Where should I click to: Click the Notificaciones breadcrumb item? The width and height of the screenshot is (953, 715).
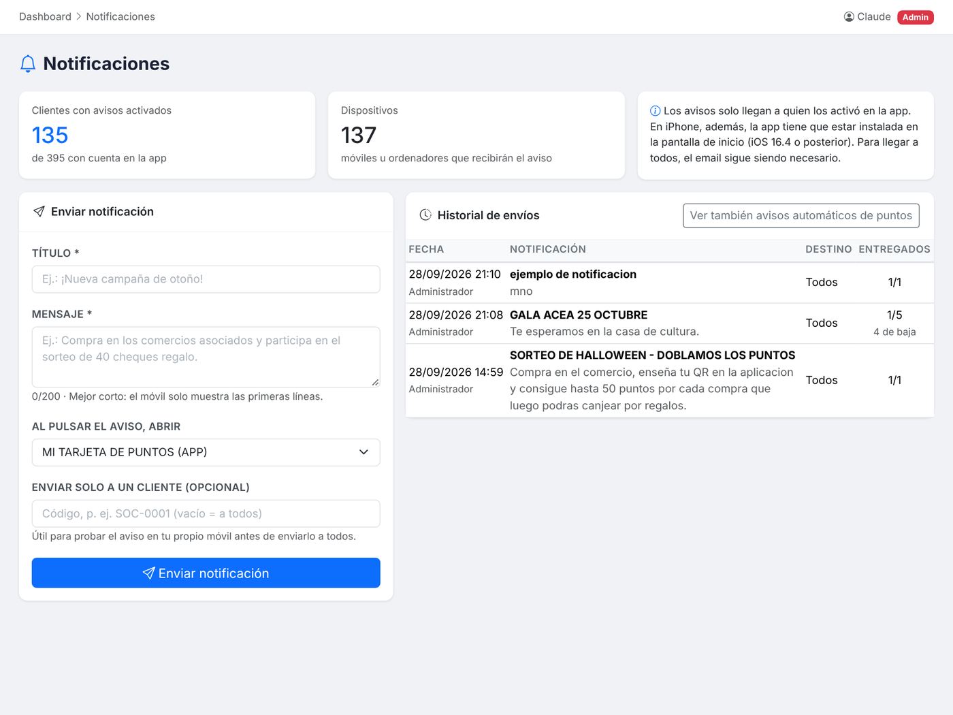click(120, 17)
